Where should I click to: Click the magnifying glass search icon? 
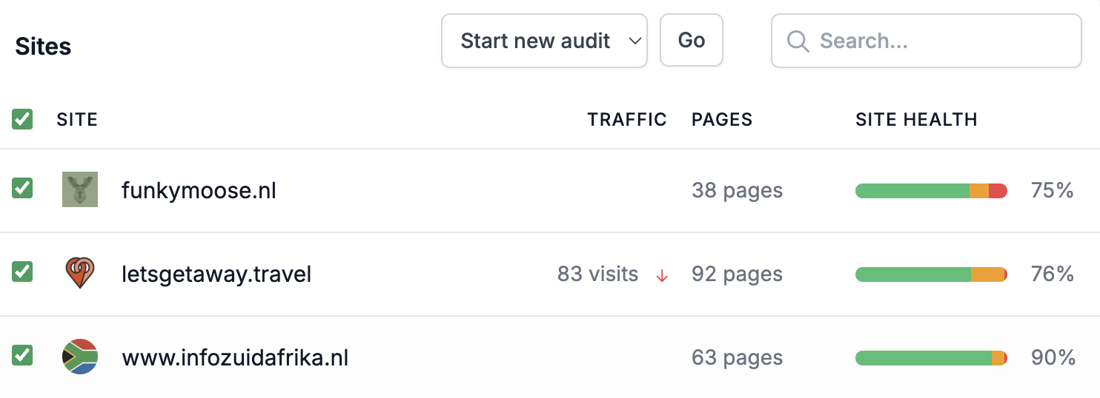(798, 41)
